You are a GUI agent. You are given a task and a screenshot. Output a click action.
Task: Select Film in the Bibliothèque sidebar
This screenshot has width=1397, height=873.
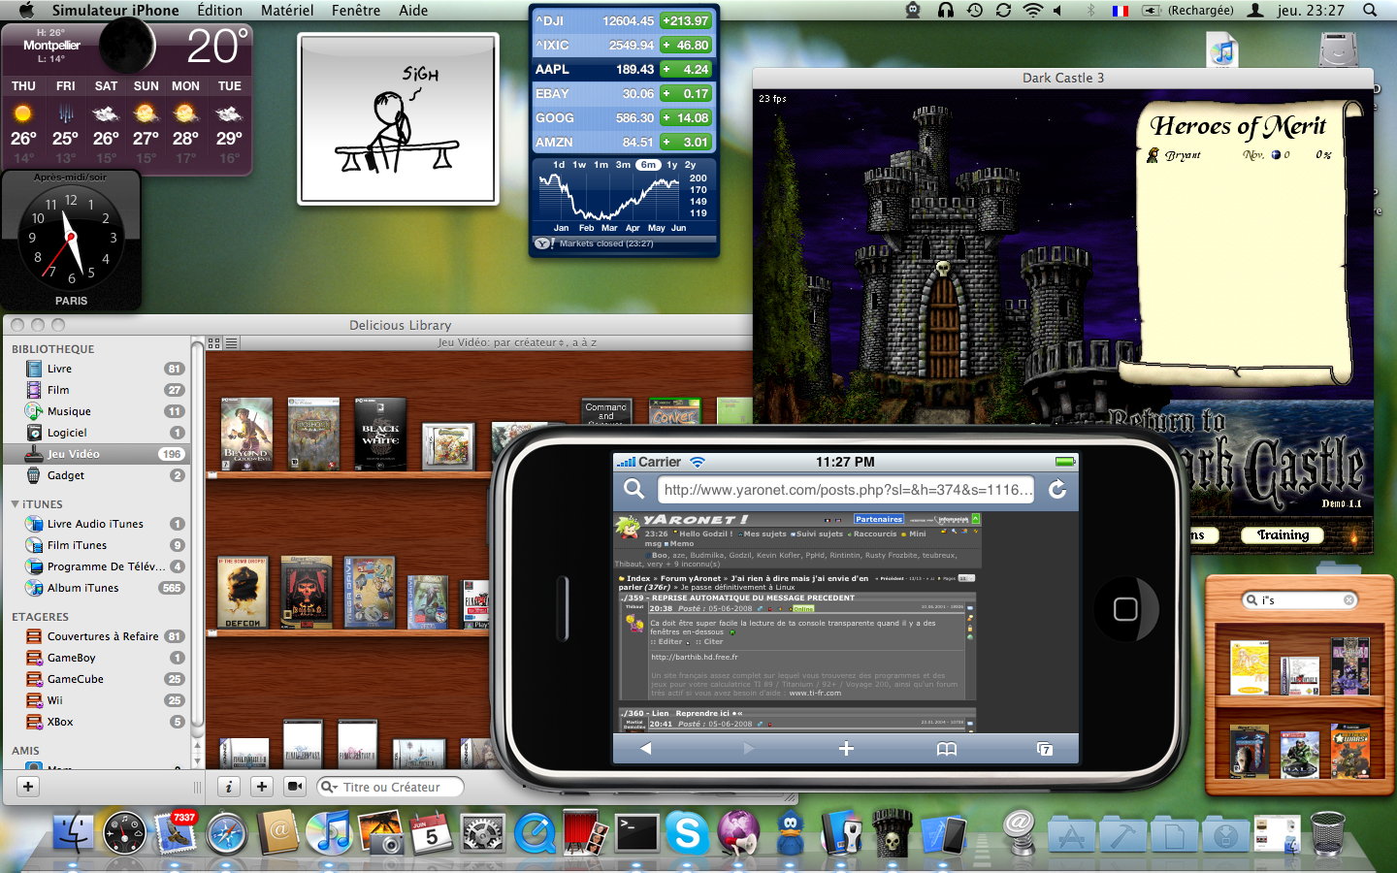(58, 390)
